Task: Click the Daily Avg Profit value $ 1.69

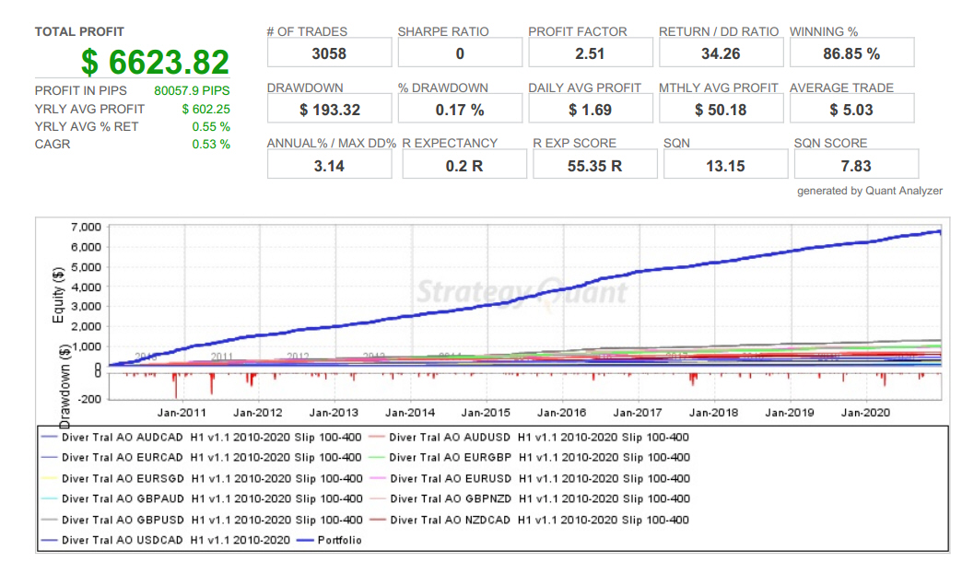Action: 590,110
